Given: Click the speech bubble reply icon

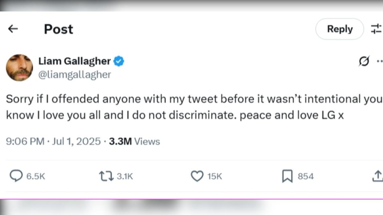Looking at the screenshot, I should coord(16,176).
